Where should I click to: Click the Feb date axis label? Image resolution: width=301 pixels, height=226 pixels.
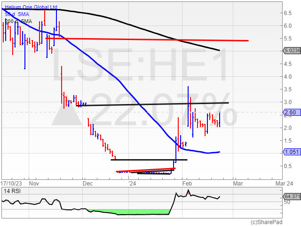tap(187, 184)
